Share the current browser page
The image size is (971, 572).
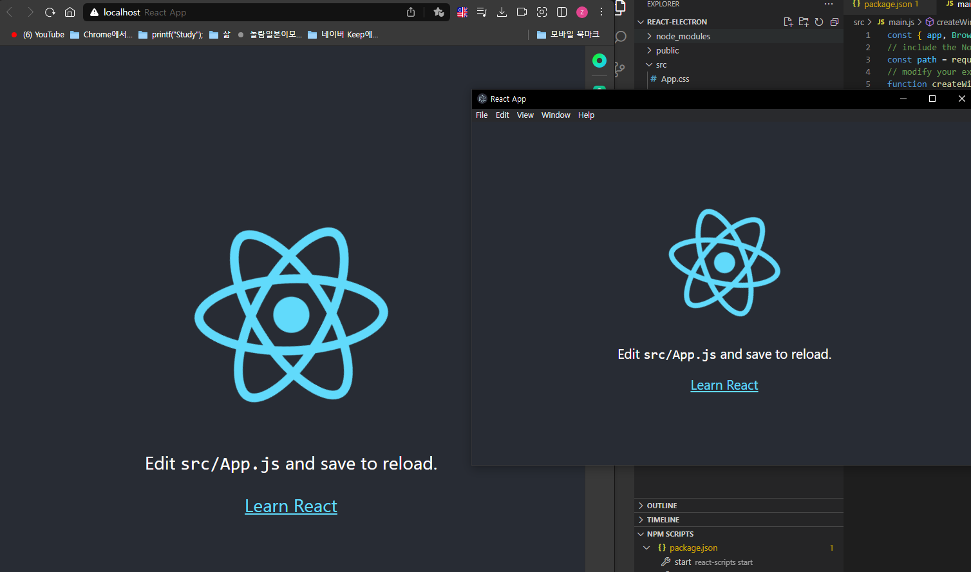click(411, 12)
